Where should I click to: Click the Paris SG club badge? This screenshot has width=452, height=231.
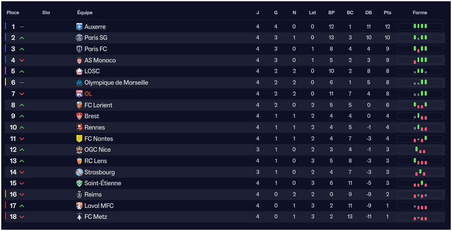(79, 38)
